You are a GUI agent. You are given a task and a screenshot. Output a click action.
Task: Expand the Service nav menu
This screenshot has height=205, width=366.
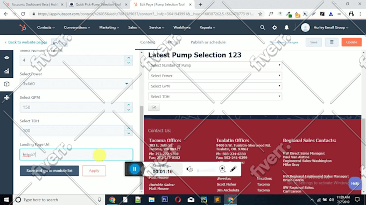(157, 27)
